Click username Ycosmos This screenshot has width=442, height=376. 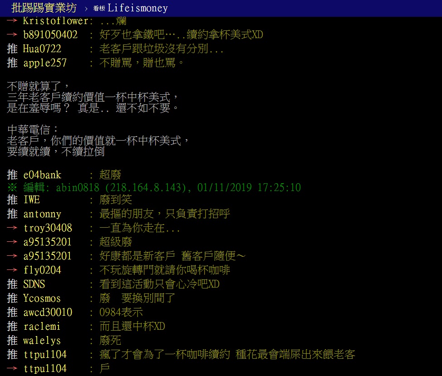[x=42, y=298]
